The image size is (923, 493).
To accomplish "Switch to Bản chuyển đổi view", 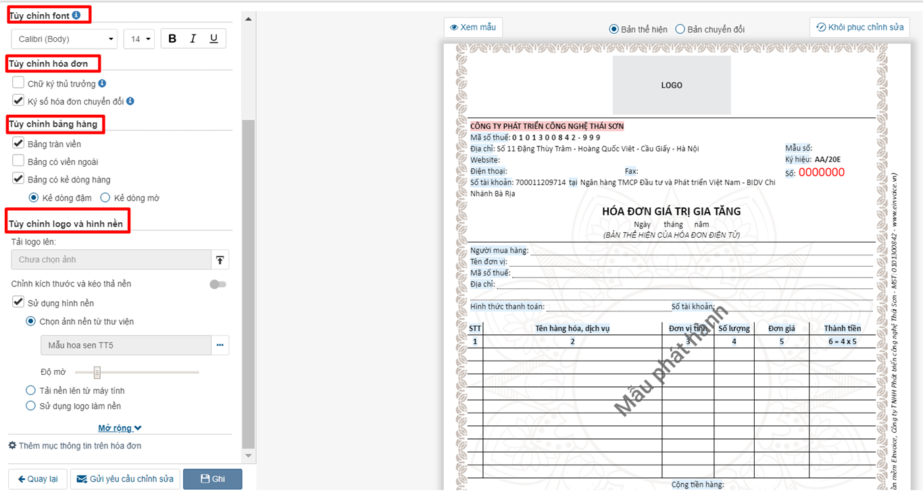I will (x=680, y=29).
